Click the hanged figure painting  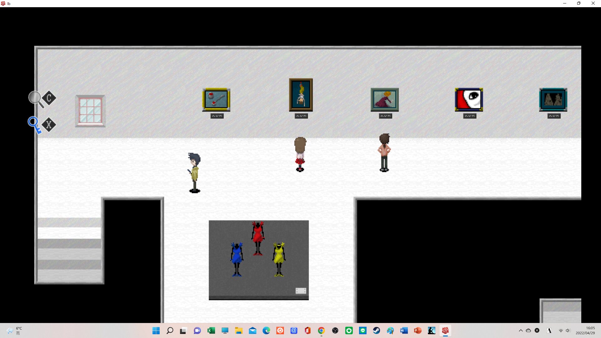coord(301,95)
